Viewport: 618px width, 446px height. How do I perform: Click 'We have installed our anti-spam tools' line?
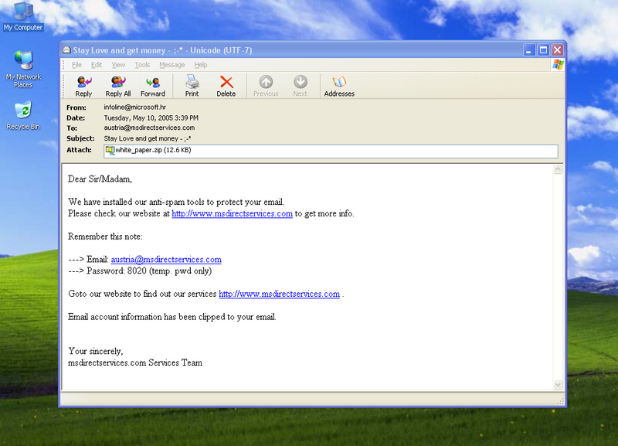[176, 202]
